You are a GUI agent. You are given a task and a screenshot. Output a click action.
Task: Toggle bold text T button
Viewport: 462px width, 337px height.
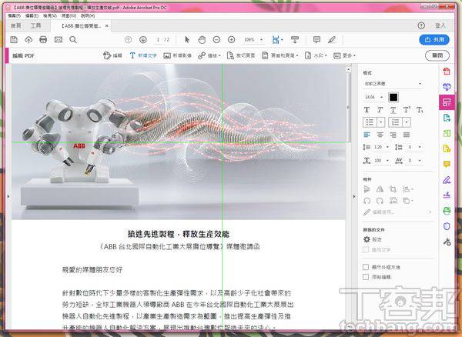(x=367, y=110)
